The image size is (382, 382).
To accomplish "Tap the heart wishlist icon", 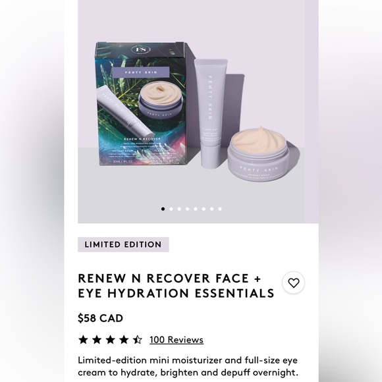I will (x=293, y=283).
